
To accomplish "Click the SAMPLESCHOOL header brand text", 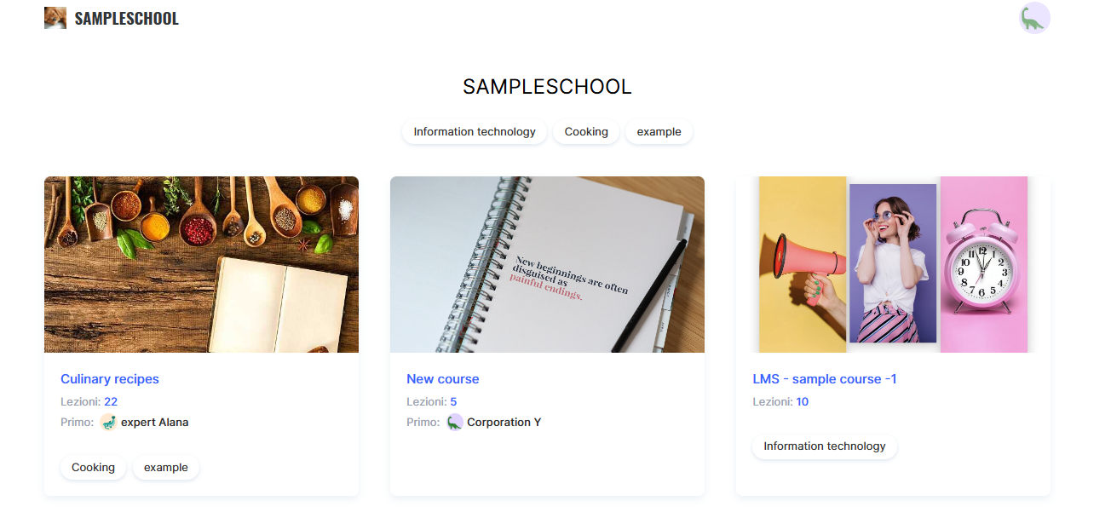I will point(127,19).
